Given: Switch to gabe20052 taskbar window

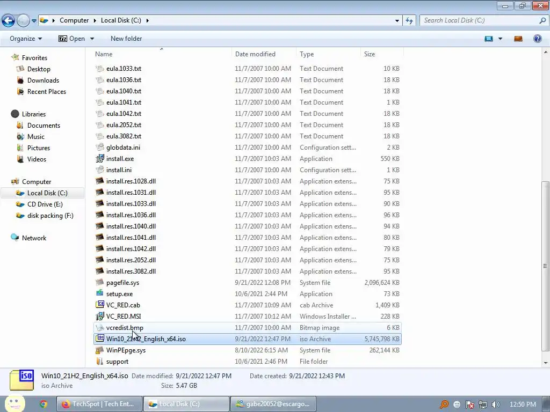Looking at the screenshot, I should pyautogui.click(x=273, y=404).
